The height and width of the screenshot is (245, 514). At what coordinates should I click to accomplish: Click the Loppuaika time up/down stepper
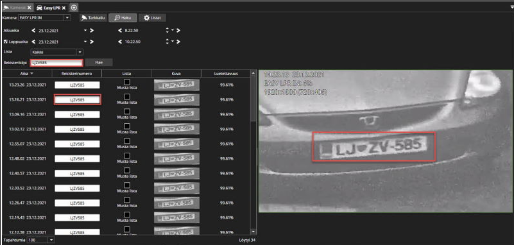167,42
